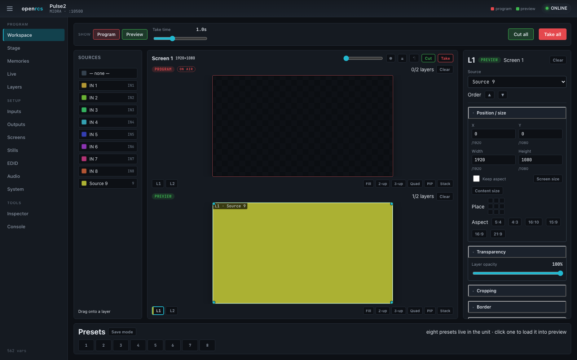Open the Inputs setup page
577x360 pixels.
(34, 112)
